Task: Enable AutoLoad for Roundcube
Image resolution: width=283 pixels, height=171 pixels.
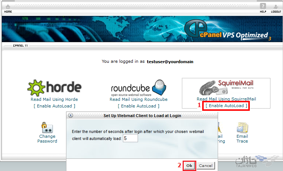Action: (x=139, y=106)
